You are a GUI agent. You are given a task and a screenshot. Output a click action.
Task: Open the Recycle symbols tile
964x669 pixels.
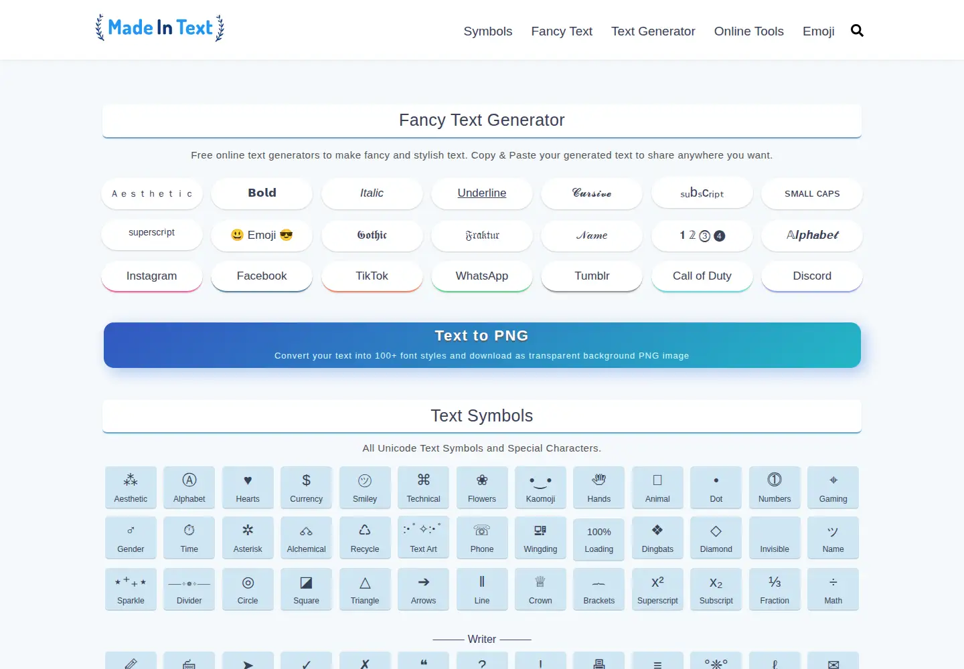click(x=365, y=538)
